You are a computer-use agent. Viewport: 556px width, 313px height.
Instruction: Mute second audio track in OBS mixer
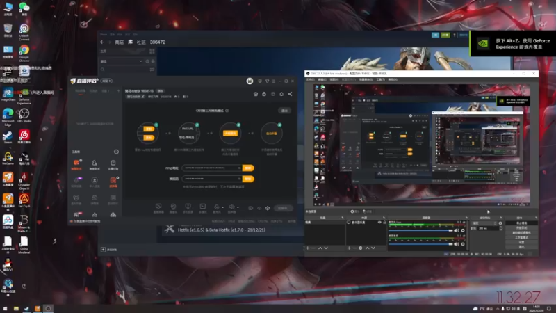click(457, 244)
